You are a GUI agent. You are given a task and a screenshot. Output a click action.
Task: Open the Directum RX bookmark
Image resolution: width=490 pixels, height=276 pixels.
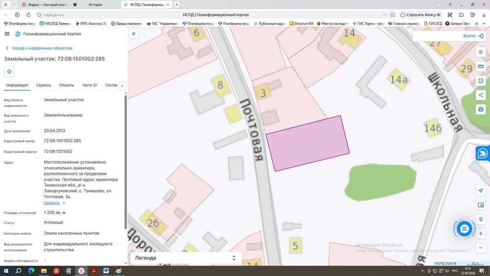point(301,24)
